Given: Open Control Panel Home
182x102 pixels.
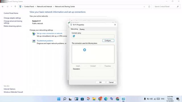Looking at the screenshot, I should point(11,13).
